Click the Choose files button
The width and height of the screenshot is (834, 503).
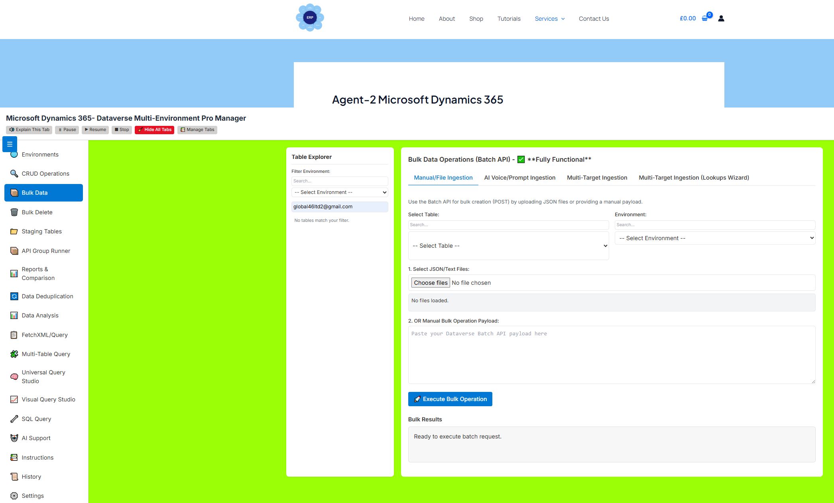[430, 282]
